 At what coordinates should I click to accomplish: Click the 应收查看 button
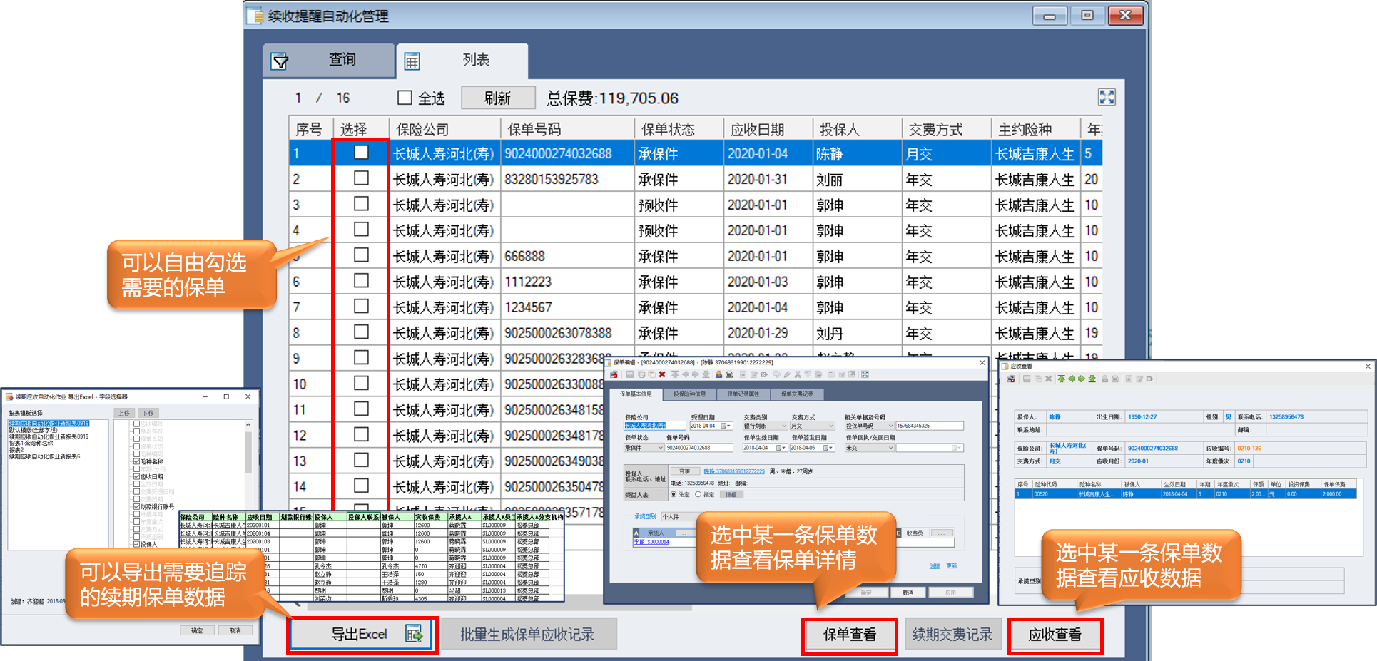tap(1055, 635)
